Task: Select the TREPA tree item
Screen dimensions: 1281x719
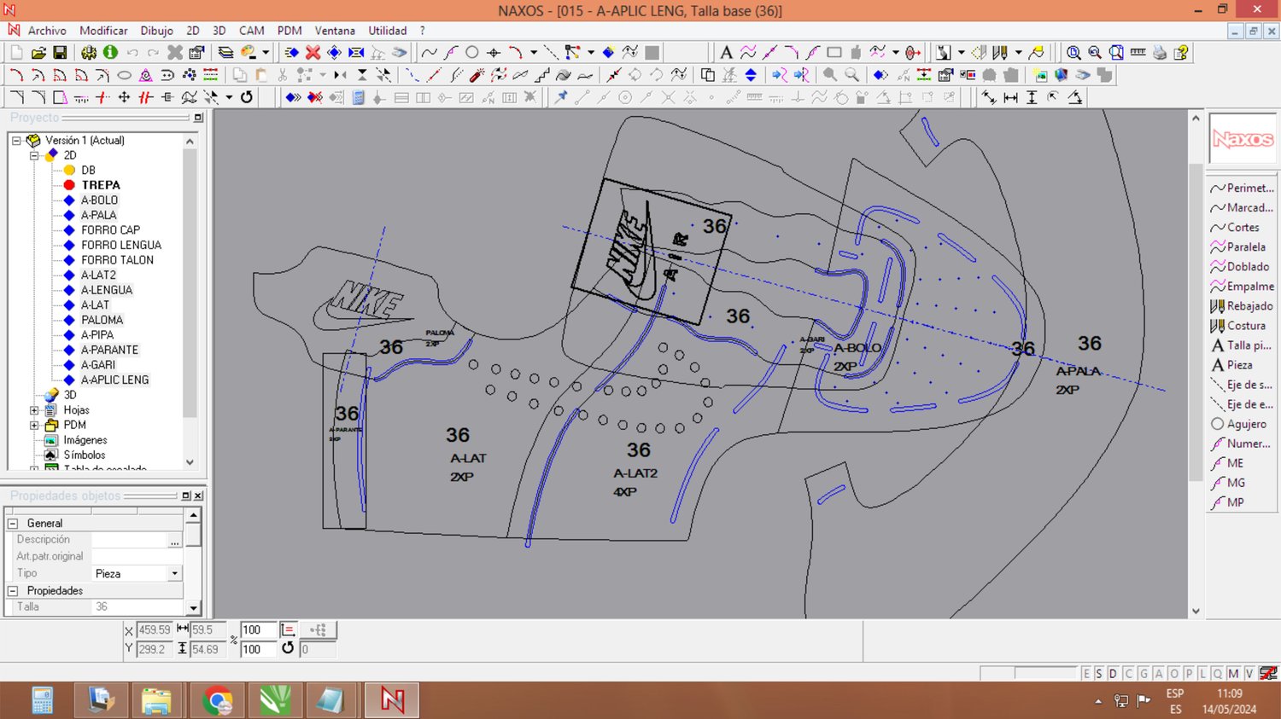Action: click(101, 185)
